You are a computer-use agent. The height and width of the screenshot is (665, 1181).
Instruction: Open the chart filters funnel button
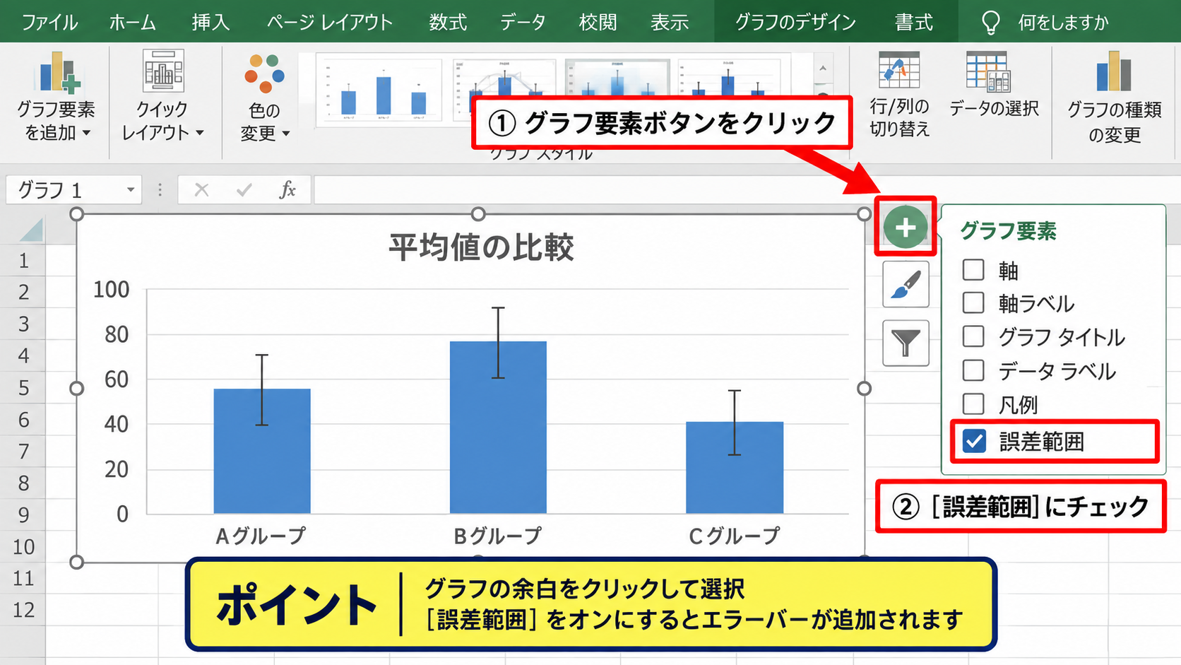(906, 343)
